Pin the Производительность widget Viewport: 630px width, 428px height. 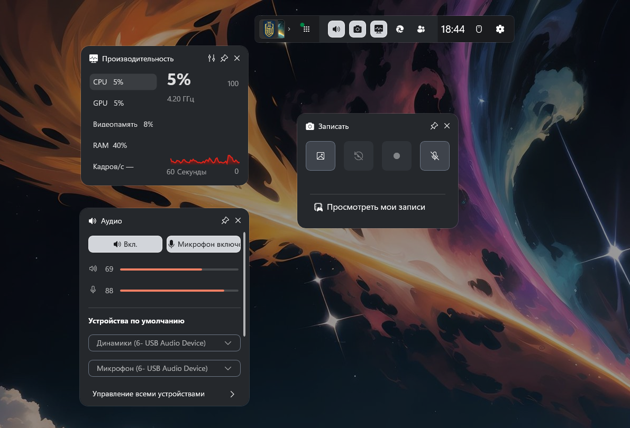[224, 58]
